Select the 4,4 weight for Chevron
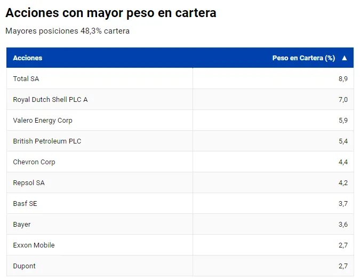Image resolution: width=360 pixels, height=279 pixels. click(x=343, y=162)
